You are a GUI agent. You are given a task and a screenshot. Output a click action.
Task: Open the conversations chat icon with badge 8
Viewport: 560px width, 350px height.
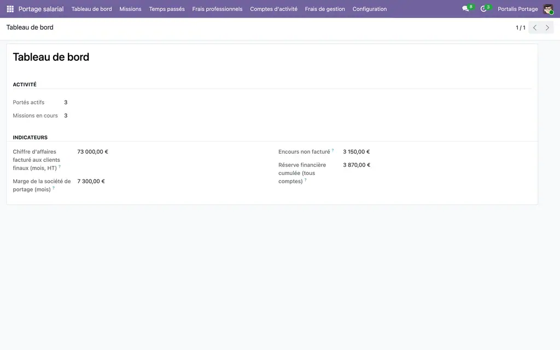click(x=465, y=9)
